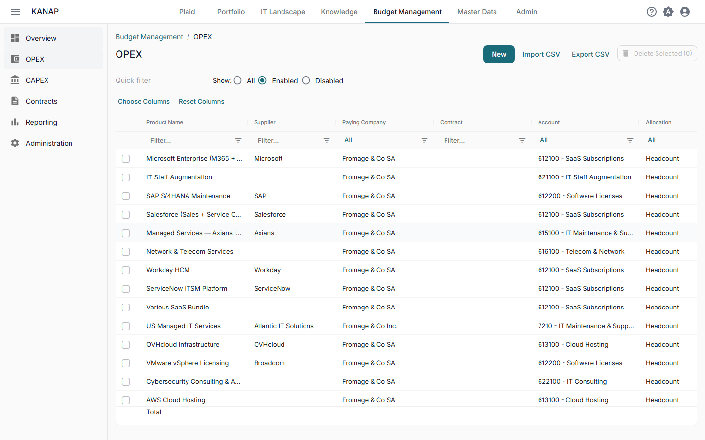Open the user account profile icon

(685, 12)
